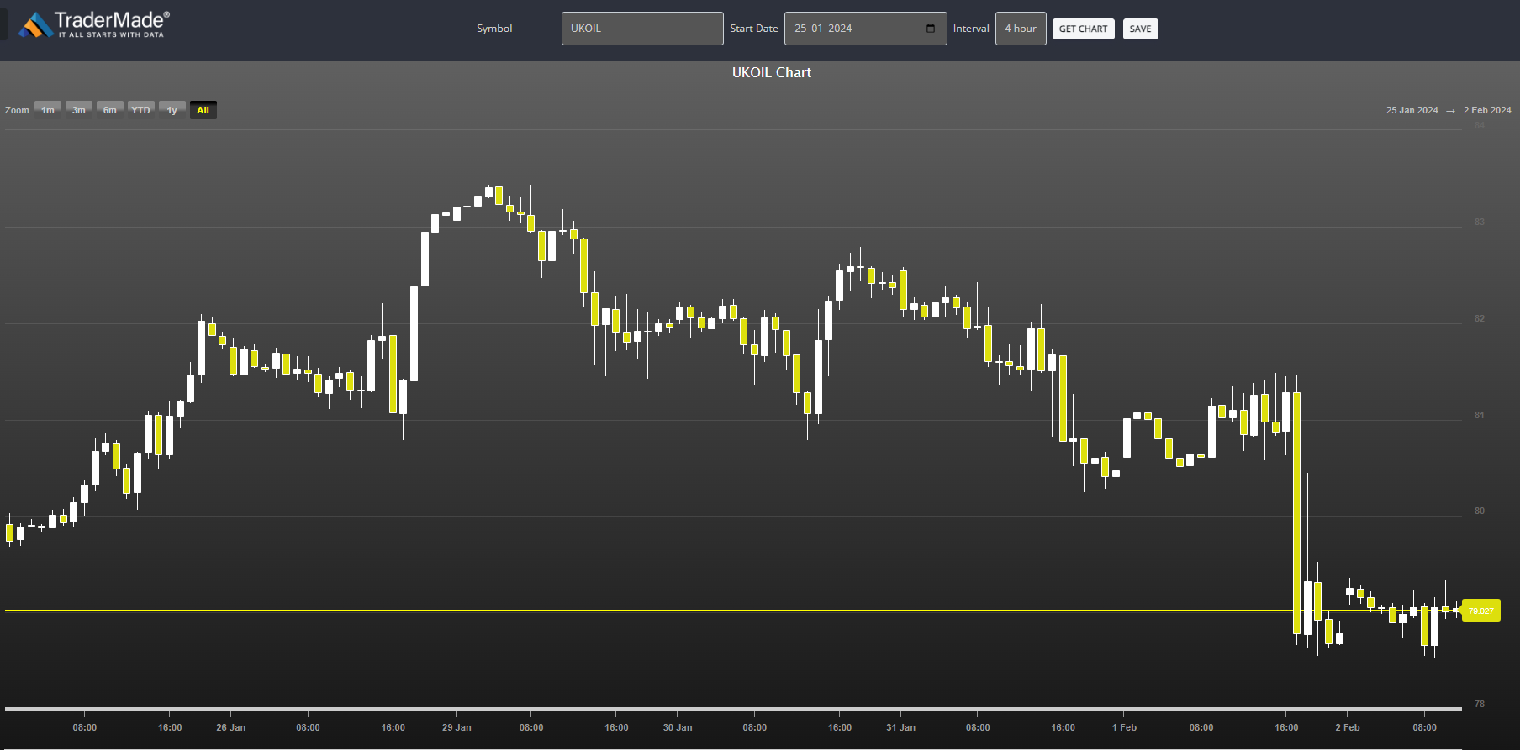The height and width of the screenshot is (750, 1520).
Task: Click the 30 Jan x-axis label
Action: pos(678,727)
